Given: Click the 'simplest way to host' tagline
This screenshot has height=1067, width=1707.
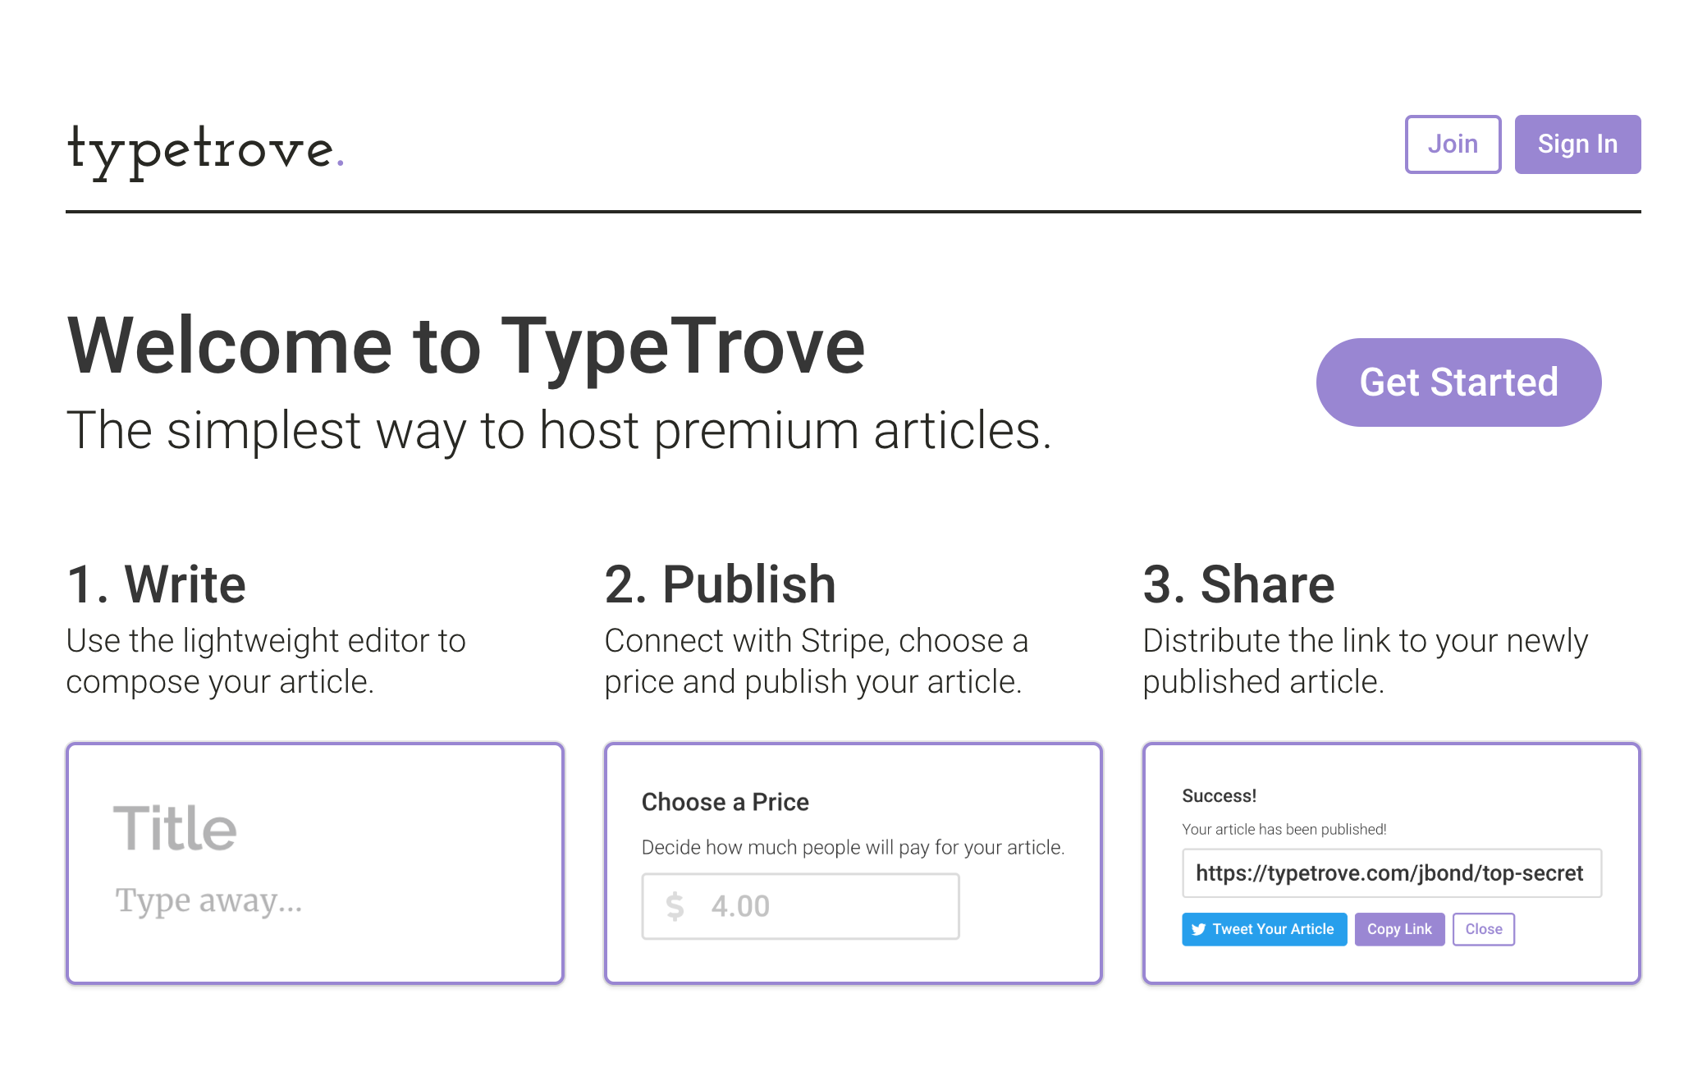Looking at the screenshot, I should pos(558,430).
